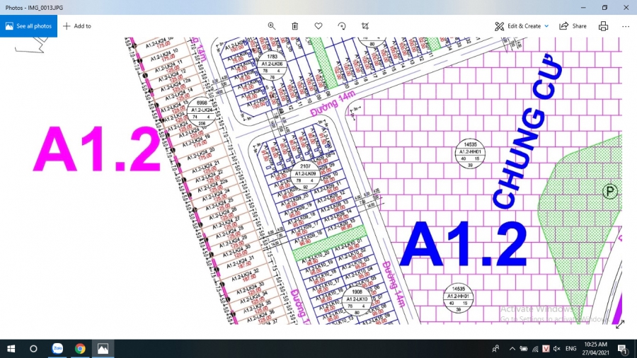
Task: Delete the photo with trash icon
Action: (295, 26)
